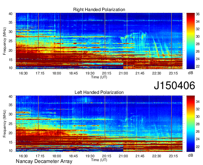Screen dimensions: 203x165
Task: Click the 22 value on upper colorbar
Action: point(198,66)
